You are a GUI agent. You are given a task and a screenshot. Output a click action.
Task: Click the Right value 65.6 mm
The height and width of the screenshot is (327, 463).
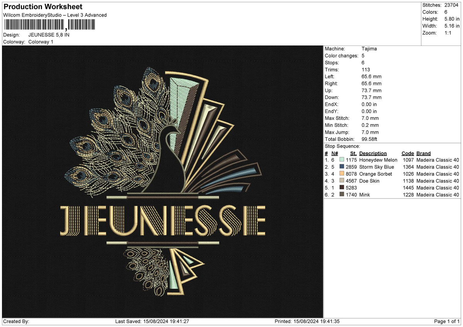click(372, 83)
